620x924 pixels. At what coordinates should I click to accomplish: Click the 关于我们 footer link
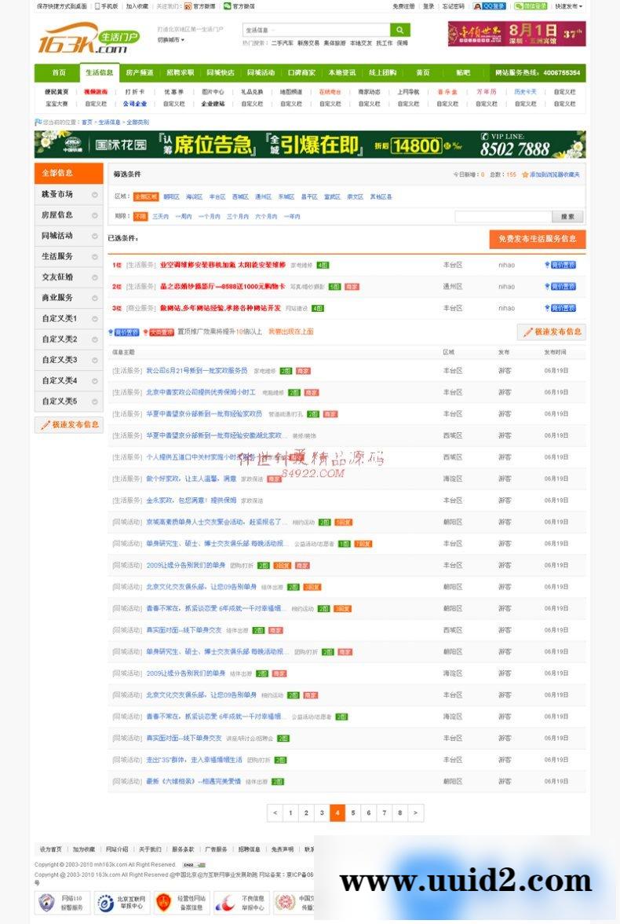tap(150, 849)
